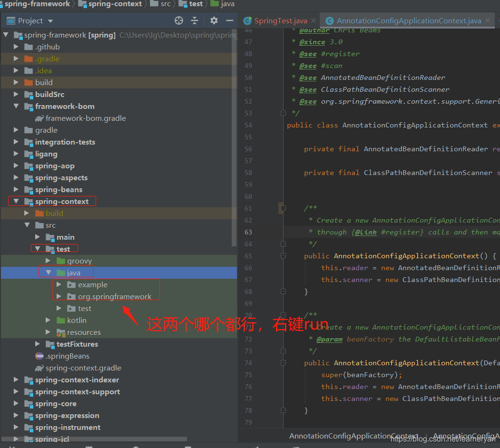Expand the example package
500x448 pixels.
[59, 284]
